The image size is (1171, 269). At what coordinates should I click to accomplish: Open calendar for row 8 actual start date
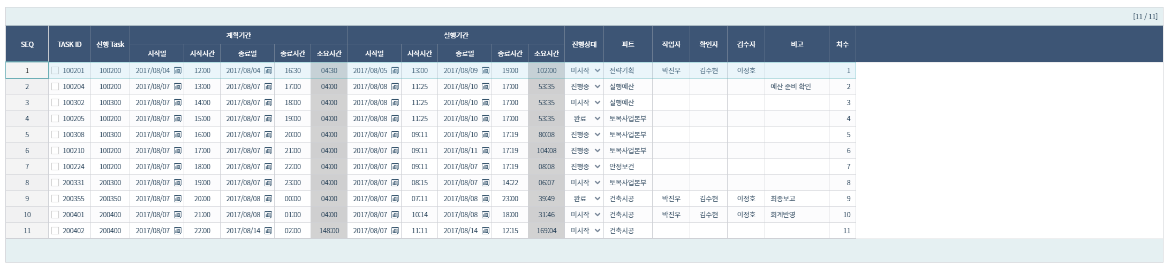point(395,183)
